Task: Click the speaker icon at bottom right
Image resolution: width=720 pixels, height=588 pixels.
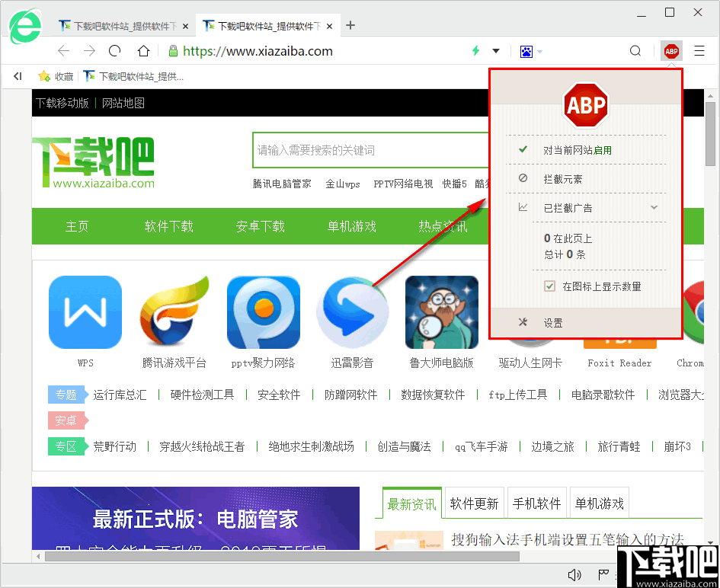Action: (574, 573)
